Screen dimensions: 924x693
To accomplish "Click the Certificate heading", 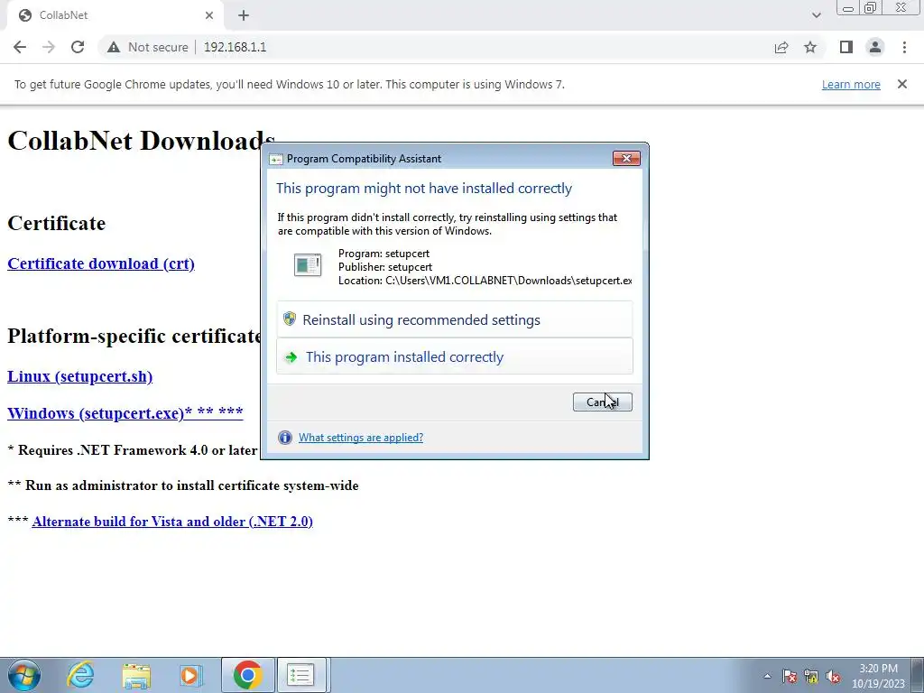I will coord(57,224).
